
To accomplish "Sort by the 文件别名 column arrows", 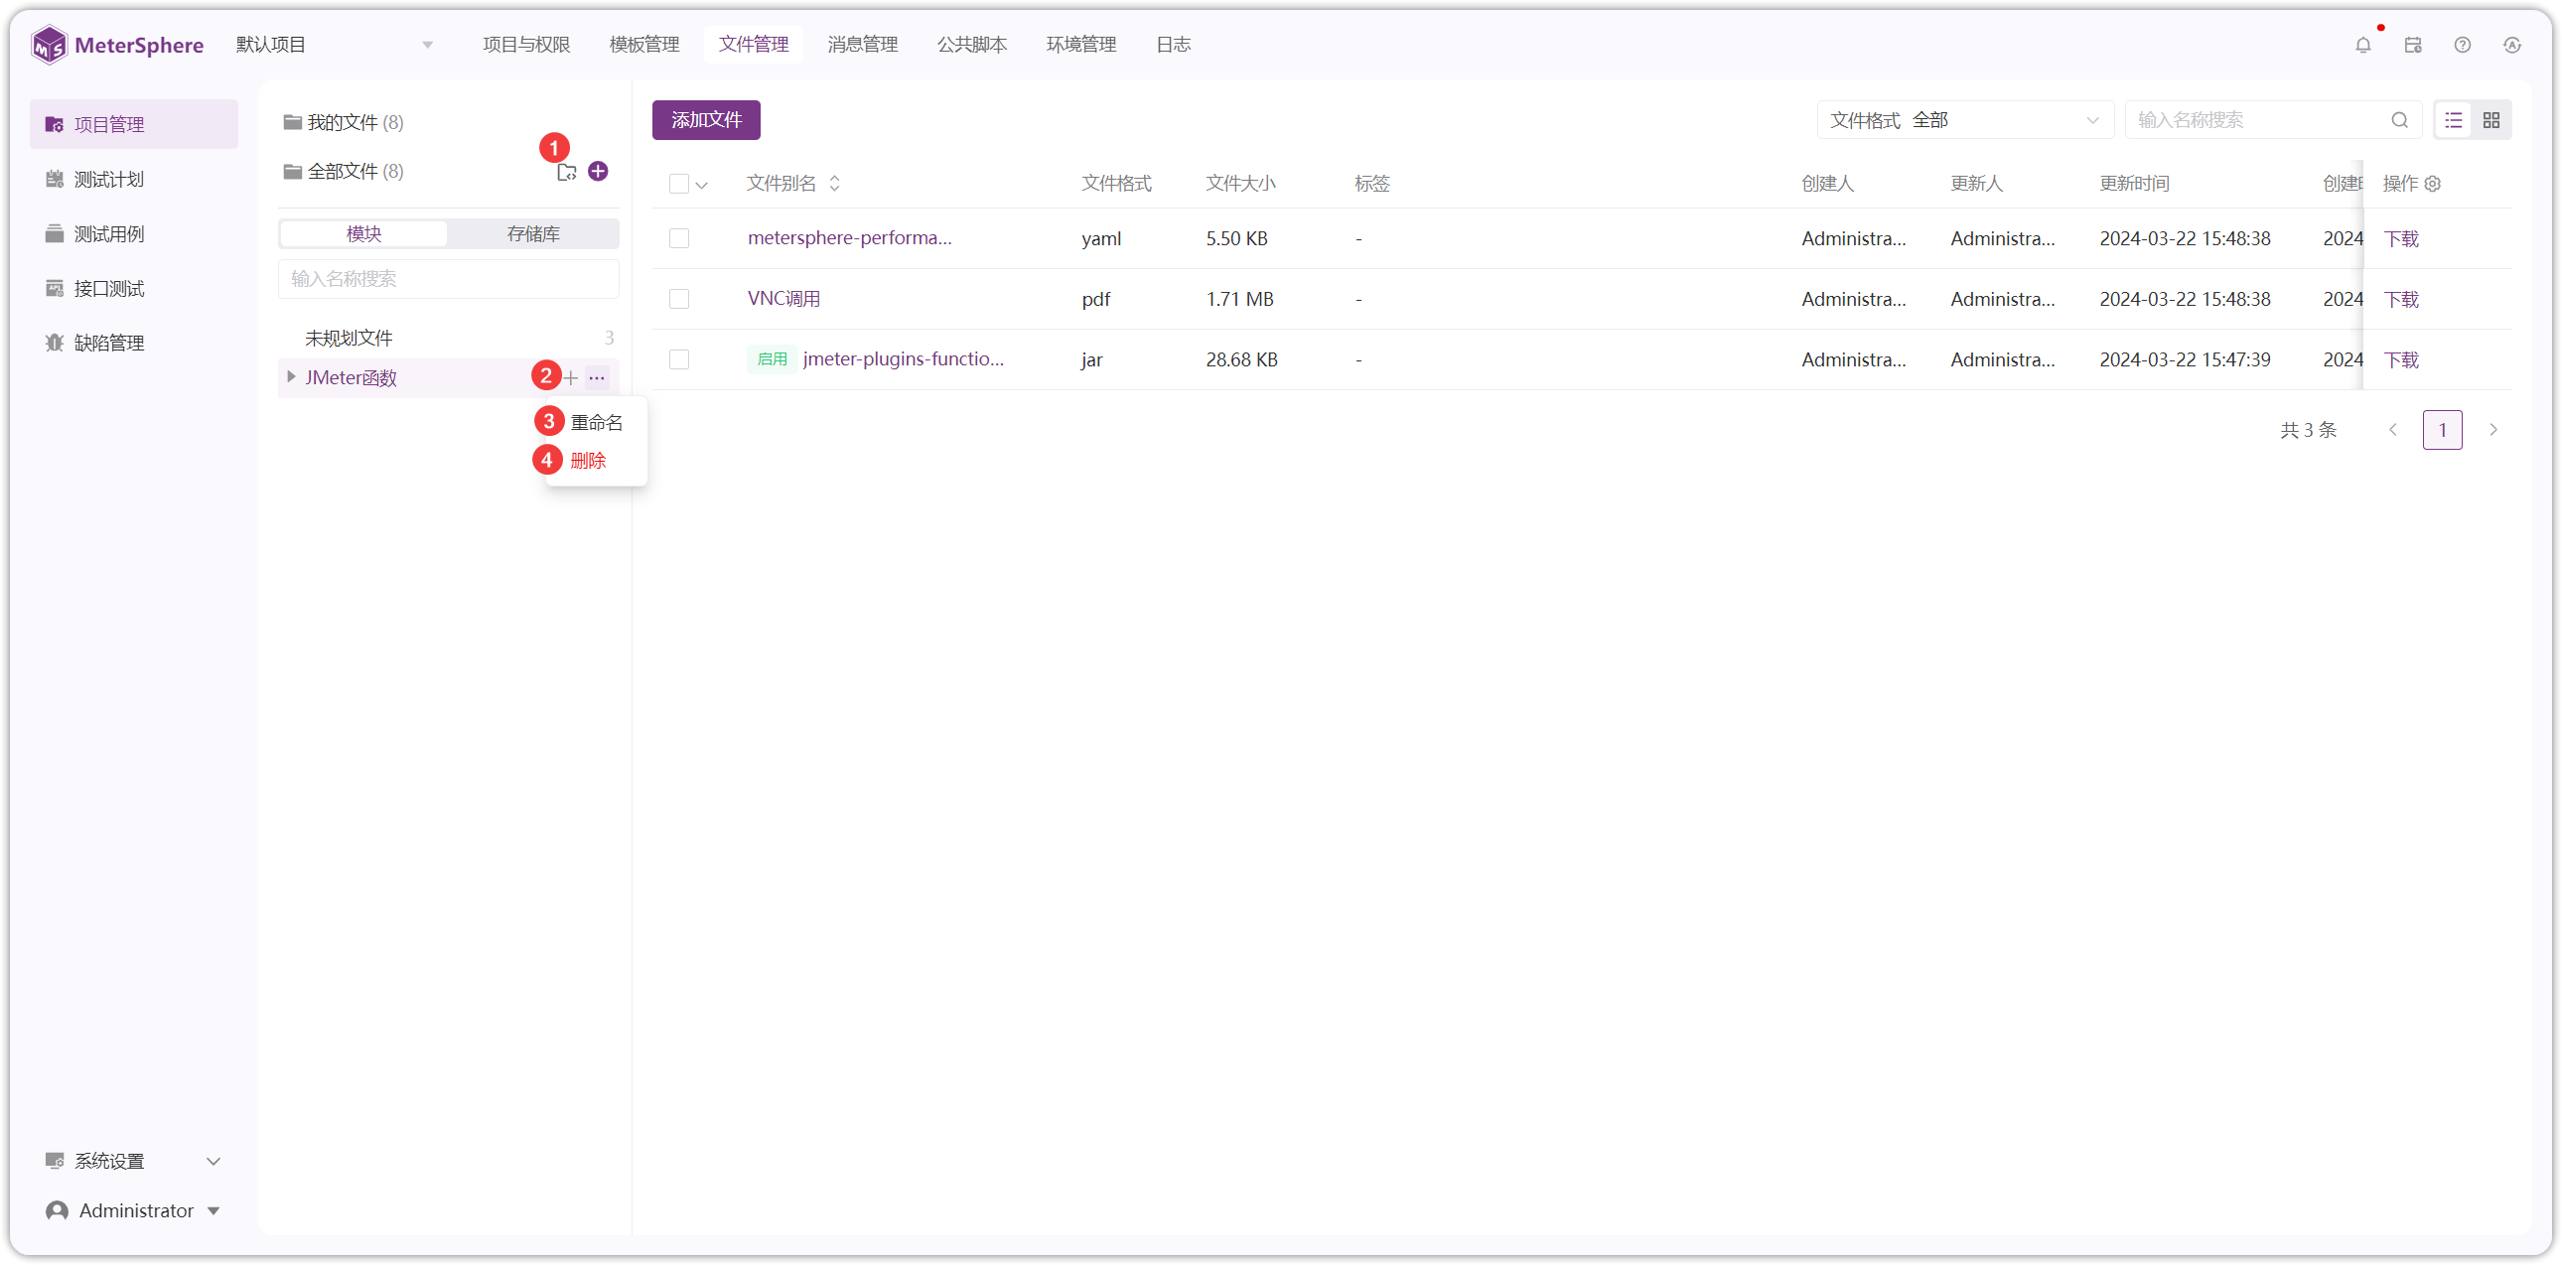I will 834,184.
